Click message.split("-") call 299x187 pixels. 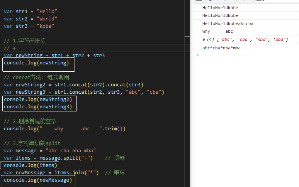coord(66,158)
